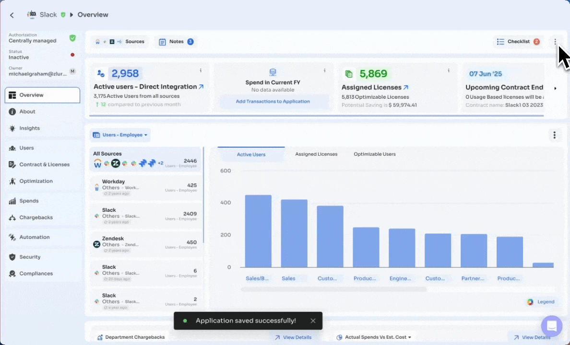Show the next summary card with arrow
This screenshot has width=570, height=345.
click(x=555, y=88)
